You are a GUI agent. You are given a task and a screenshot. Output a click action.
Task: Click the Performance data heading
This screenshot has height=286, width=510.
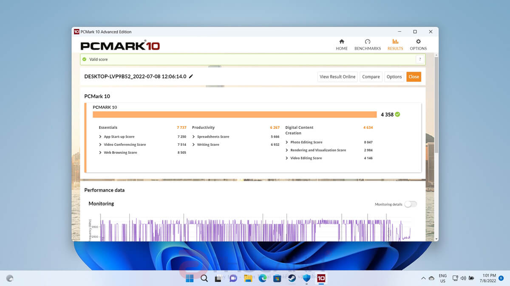105,190
